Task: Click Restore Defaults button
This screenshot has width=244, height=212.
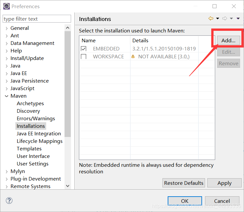Action: pos(184,183)
